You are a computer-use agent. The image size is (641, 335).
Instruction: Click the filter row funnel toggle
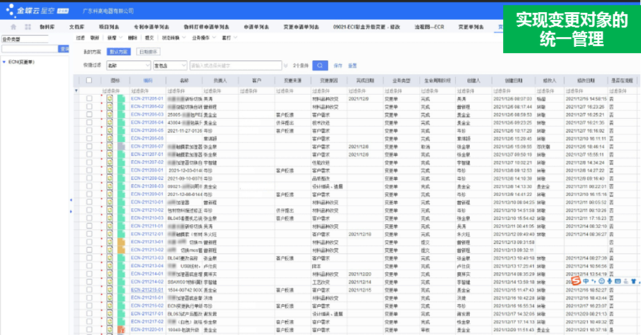(76, 91)
